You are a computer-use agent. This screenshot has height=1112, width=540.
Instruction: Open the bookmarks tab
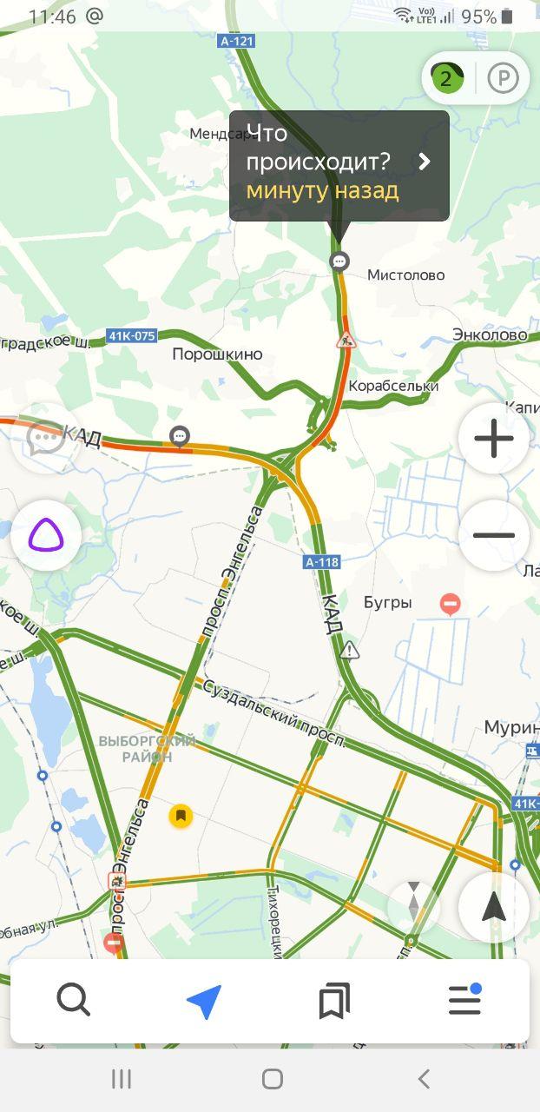click(x=334, y=1001)
